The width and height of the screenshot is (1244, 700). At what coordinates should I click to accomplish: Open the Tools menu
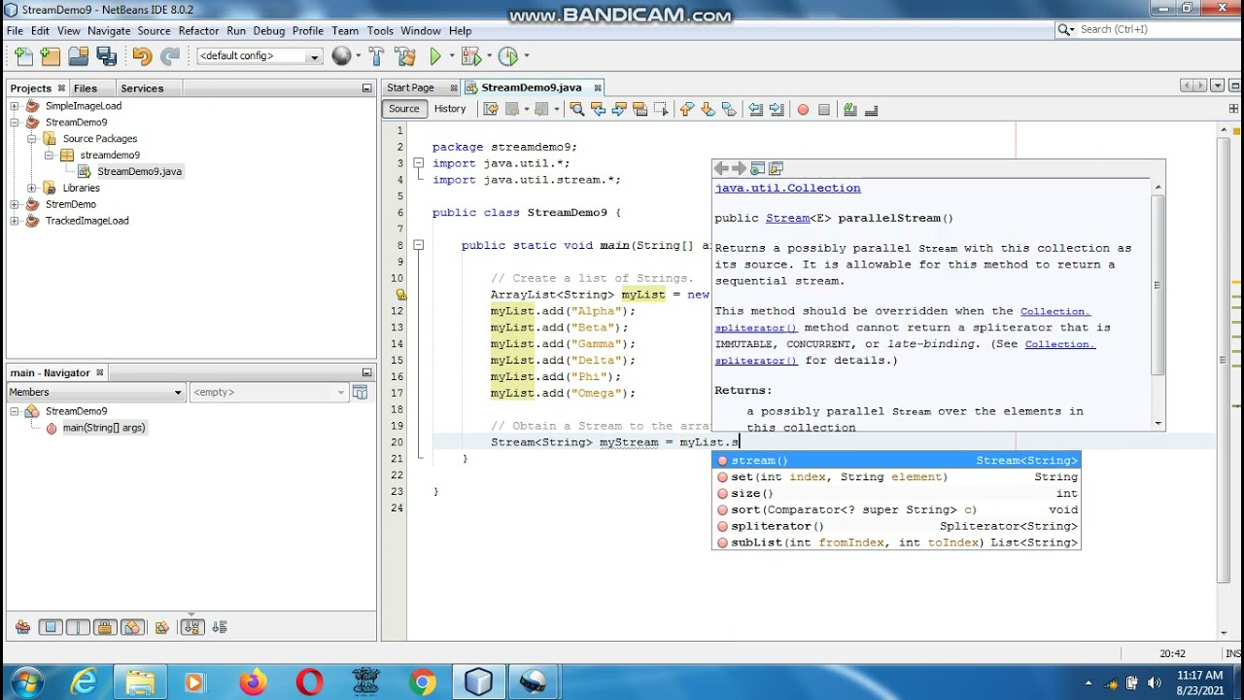(380, 30)
